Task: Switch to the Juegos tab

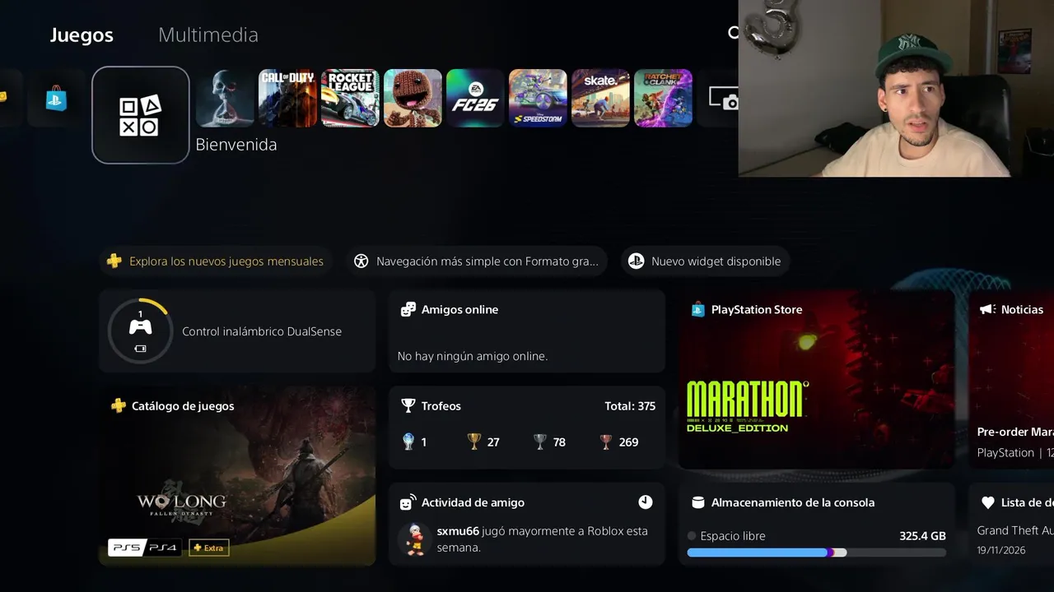Action: click(x=82, y=35)
